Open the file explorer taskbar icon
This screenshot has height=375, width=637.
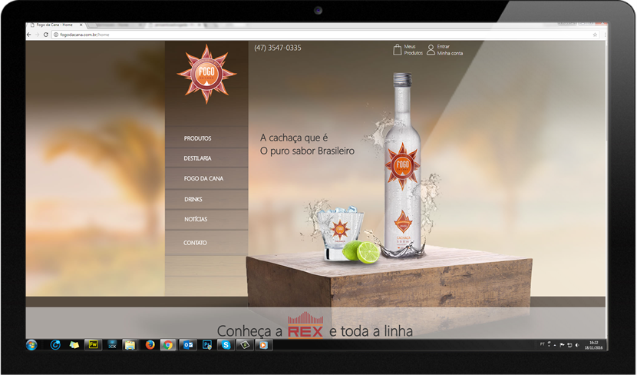tap(130, 345)
